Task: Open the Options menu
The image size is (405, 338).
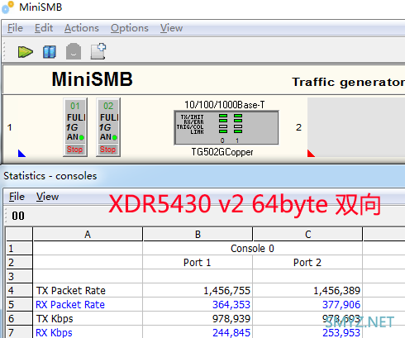Action: pos(130,28)
